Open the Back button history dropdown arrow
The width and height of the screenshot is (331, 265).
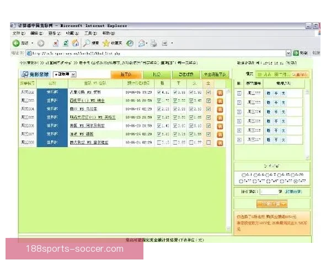click(x=33, y=43)
